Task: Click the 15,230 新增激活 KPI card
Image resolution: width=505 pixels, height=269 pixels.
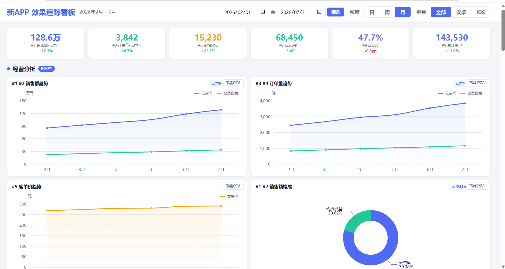Action: [x=208, y=43]
